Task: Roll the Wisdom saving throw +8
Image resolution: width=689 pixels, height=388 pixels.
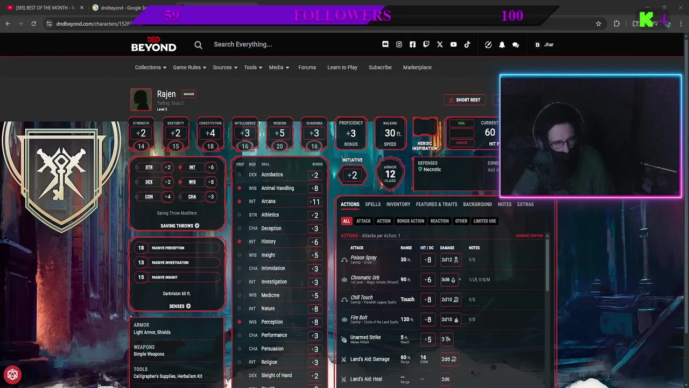Action: 211,182
